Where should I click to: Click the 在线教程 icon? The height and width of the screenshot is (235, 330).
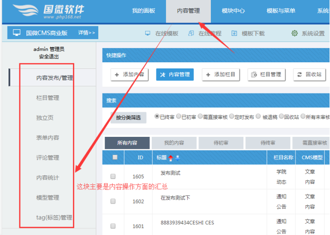191,34
